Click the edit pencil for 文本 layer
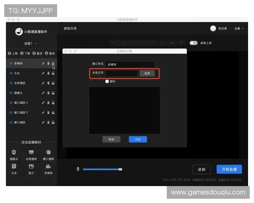 [x=43, y=73]
